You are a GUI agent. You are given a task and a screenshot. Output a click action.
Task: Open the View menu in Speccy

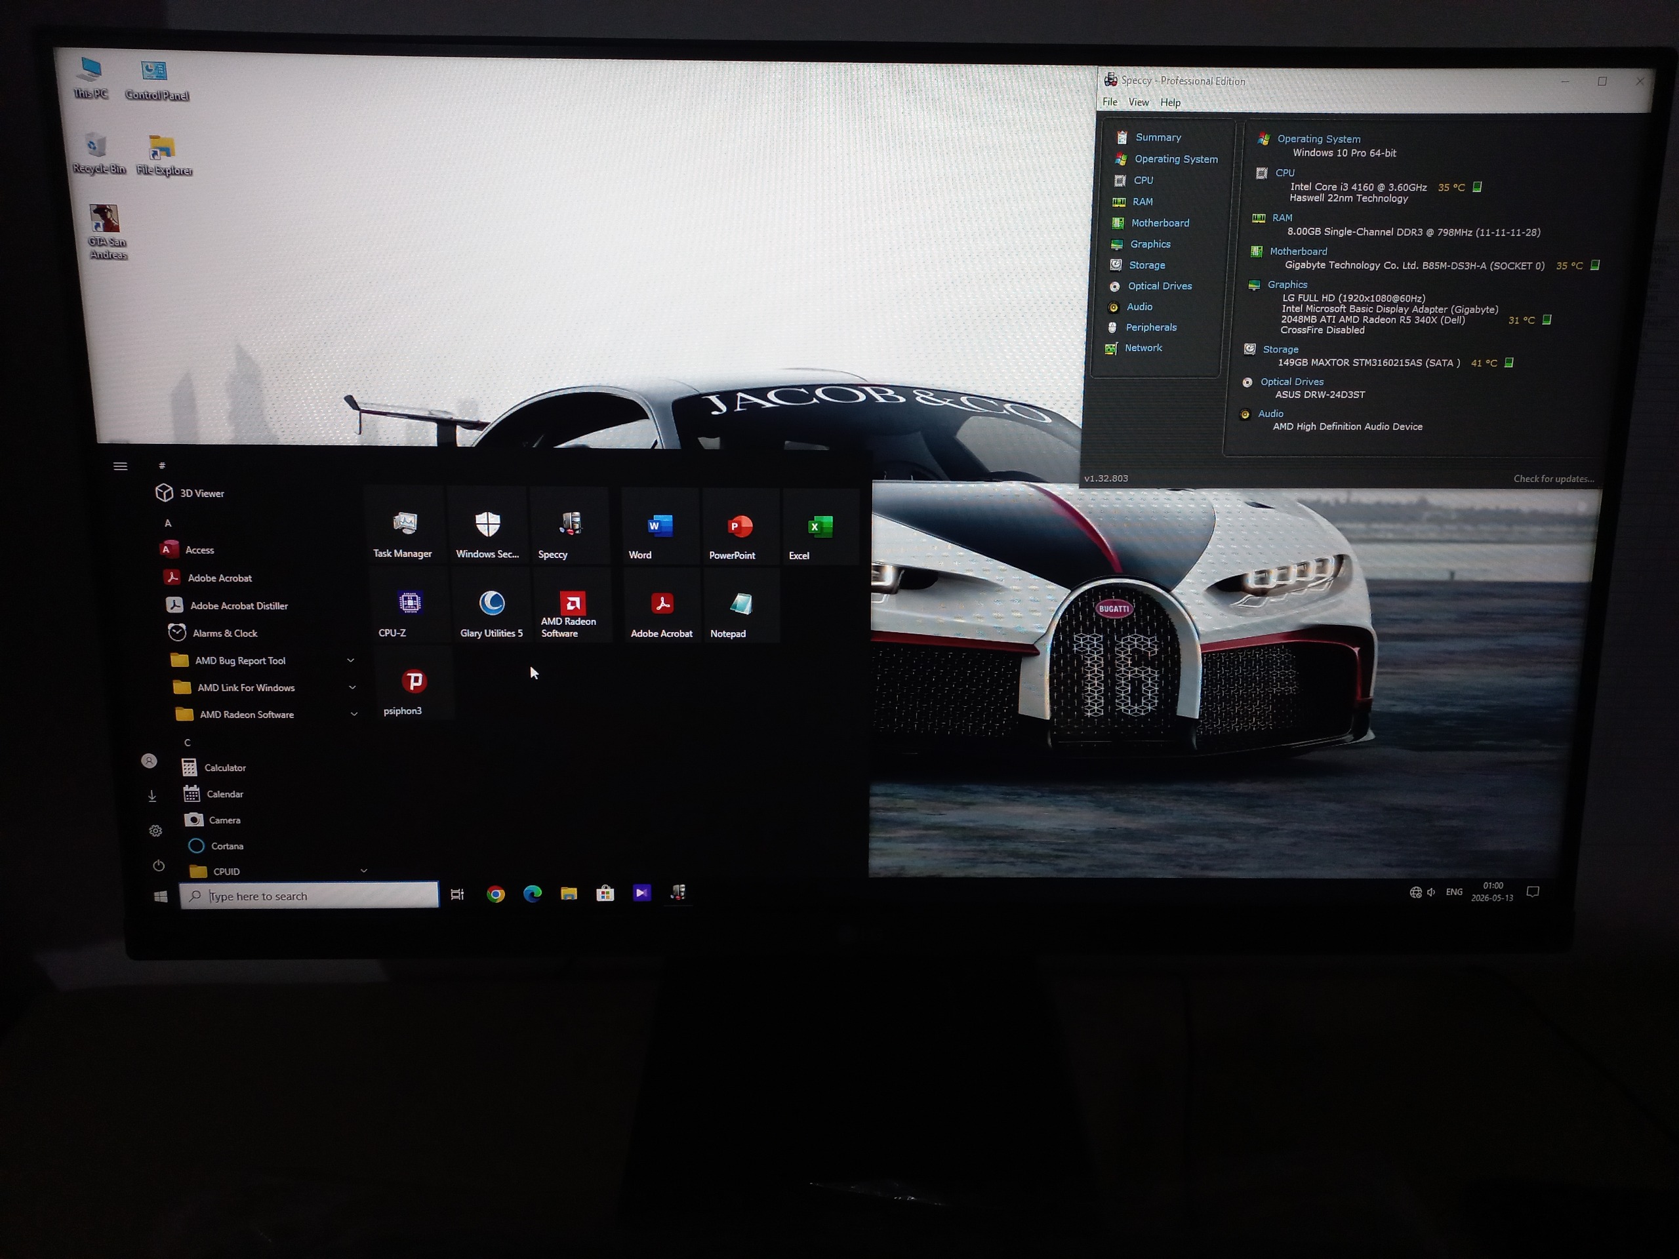coord(1139,102)
